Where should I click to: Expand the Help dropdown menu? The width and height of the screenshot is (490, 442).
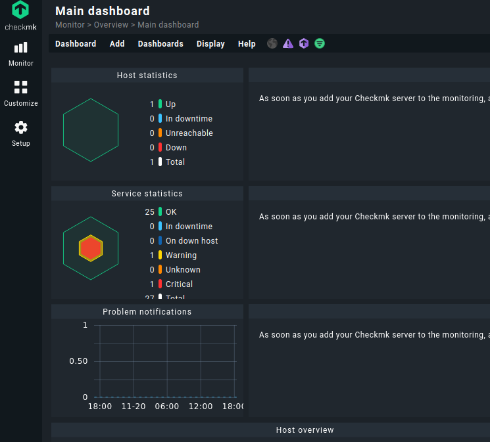coord(247,44)
